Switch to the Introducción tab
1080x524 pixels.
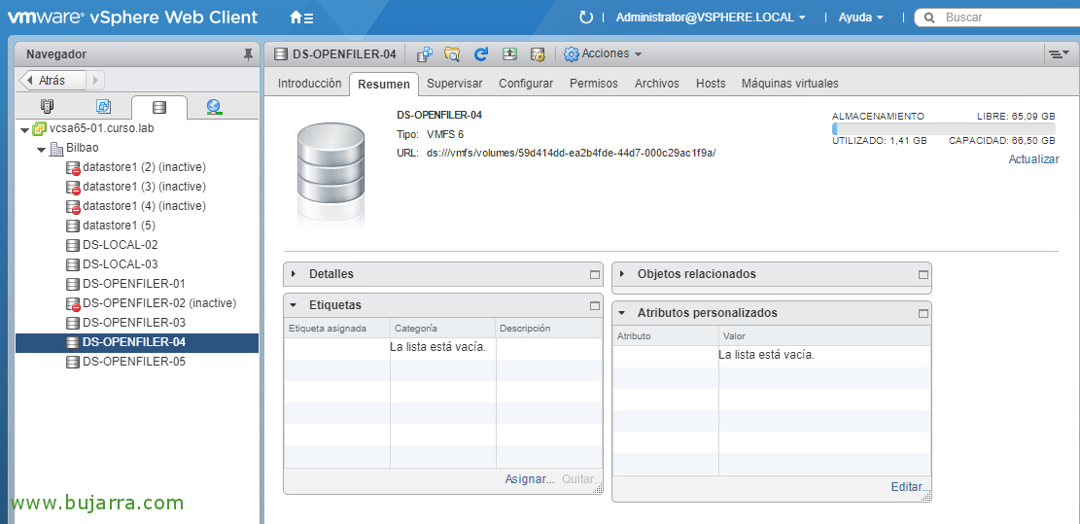[x=309, y=84]
